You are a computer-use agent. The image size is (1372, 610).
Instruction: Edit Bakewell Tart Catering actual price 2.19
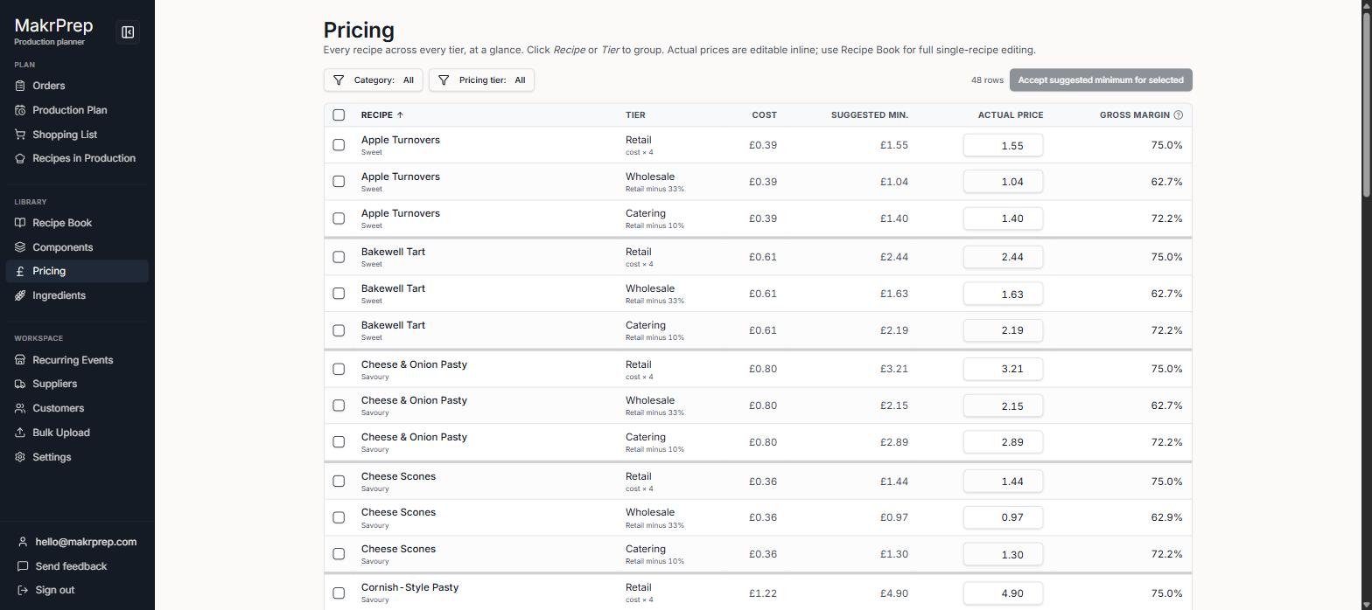[x=1003, y=330]
